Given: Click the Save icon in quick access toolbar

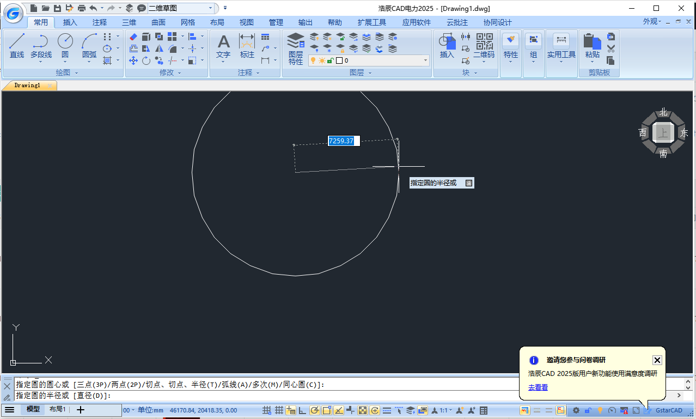Looking at the screenshot, I should [x=57, y=8].
